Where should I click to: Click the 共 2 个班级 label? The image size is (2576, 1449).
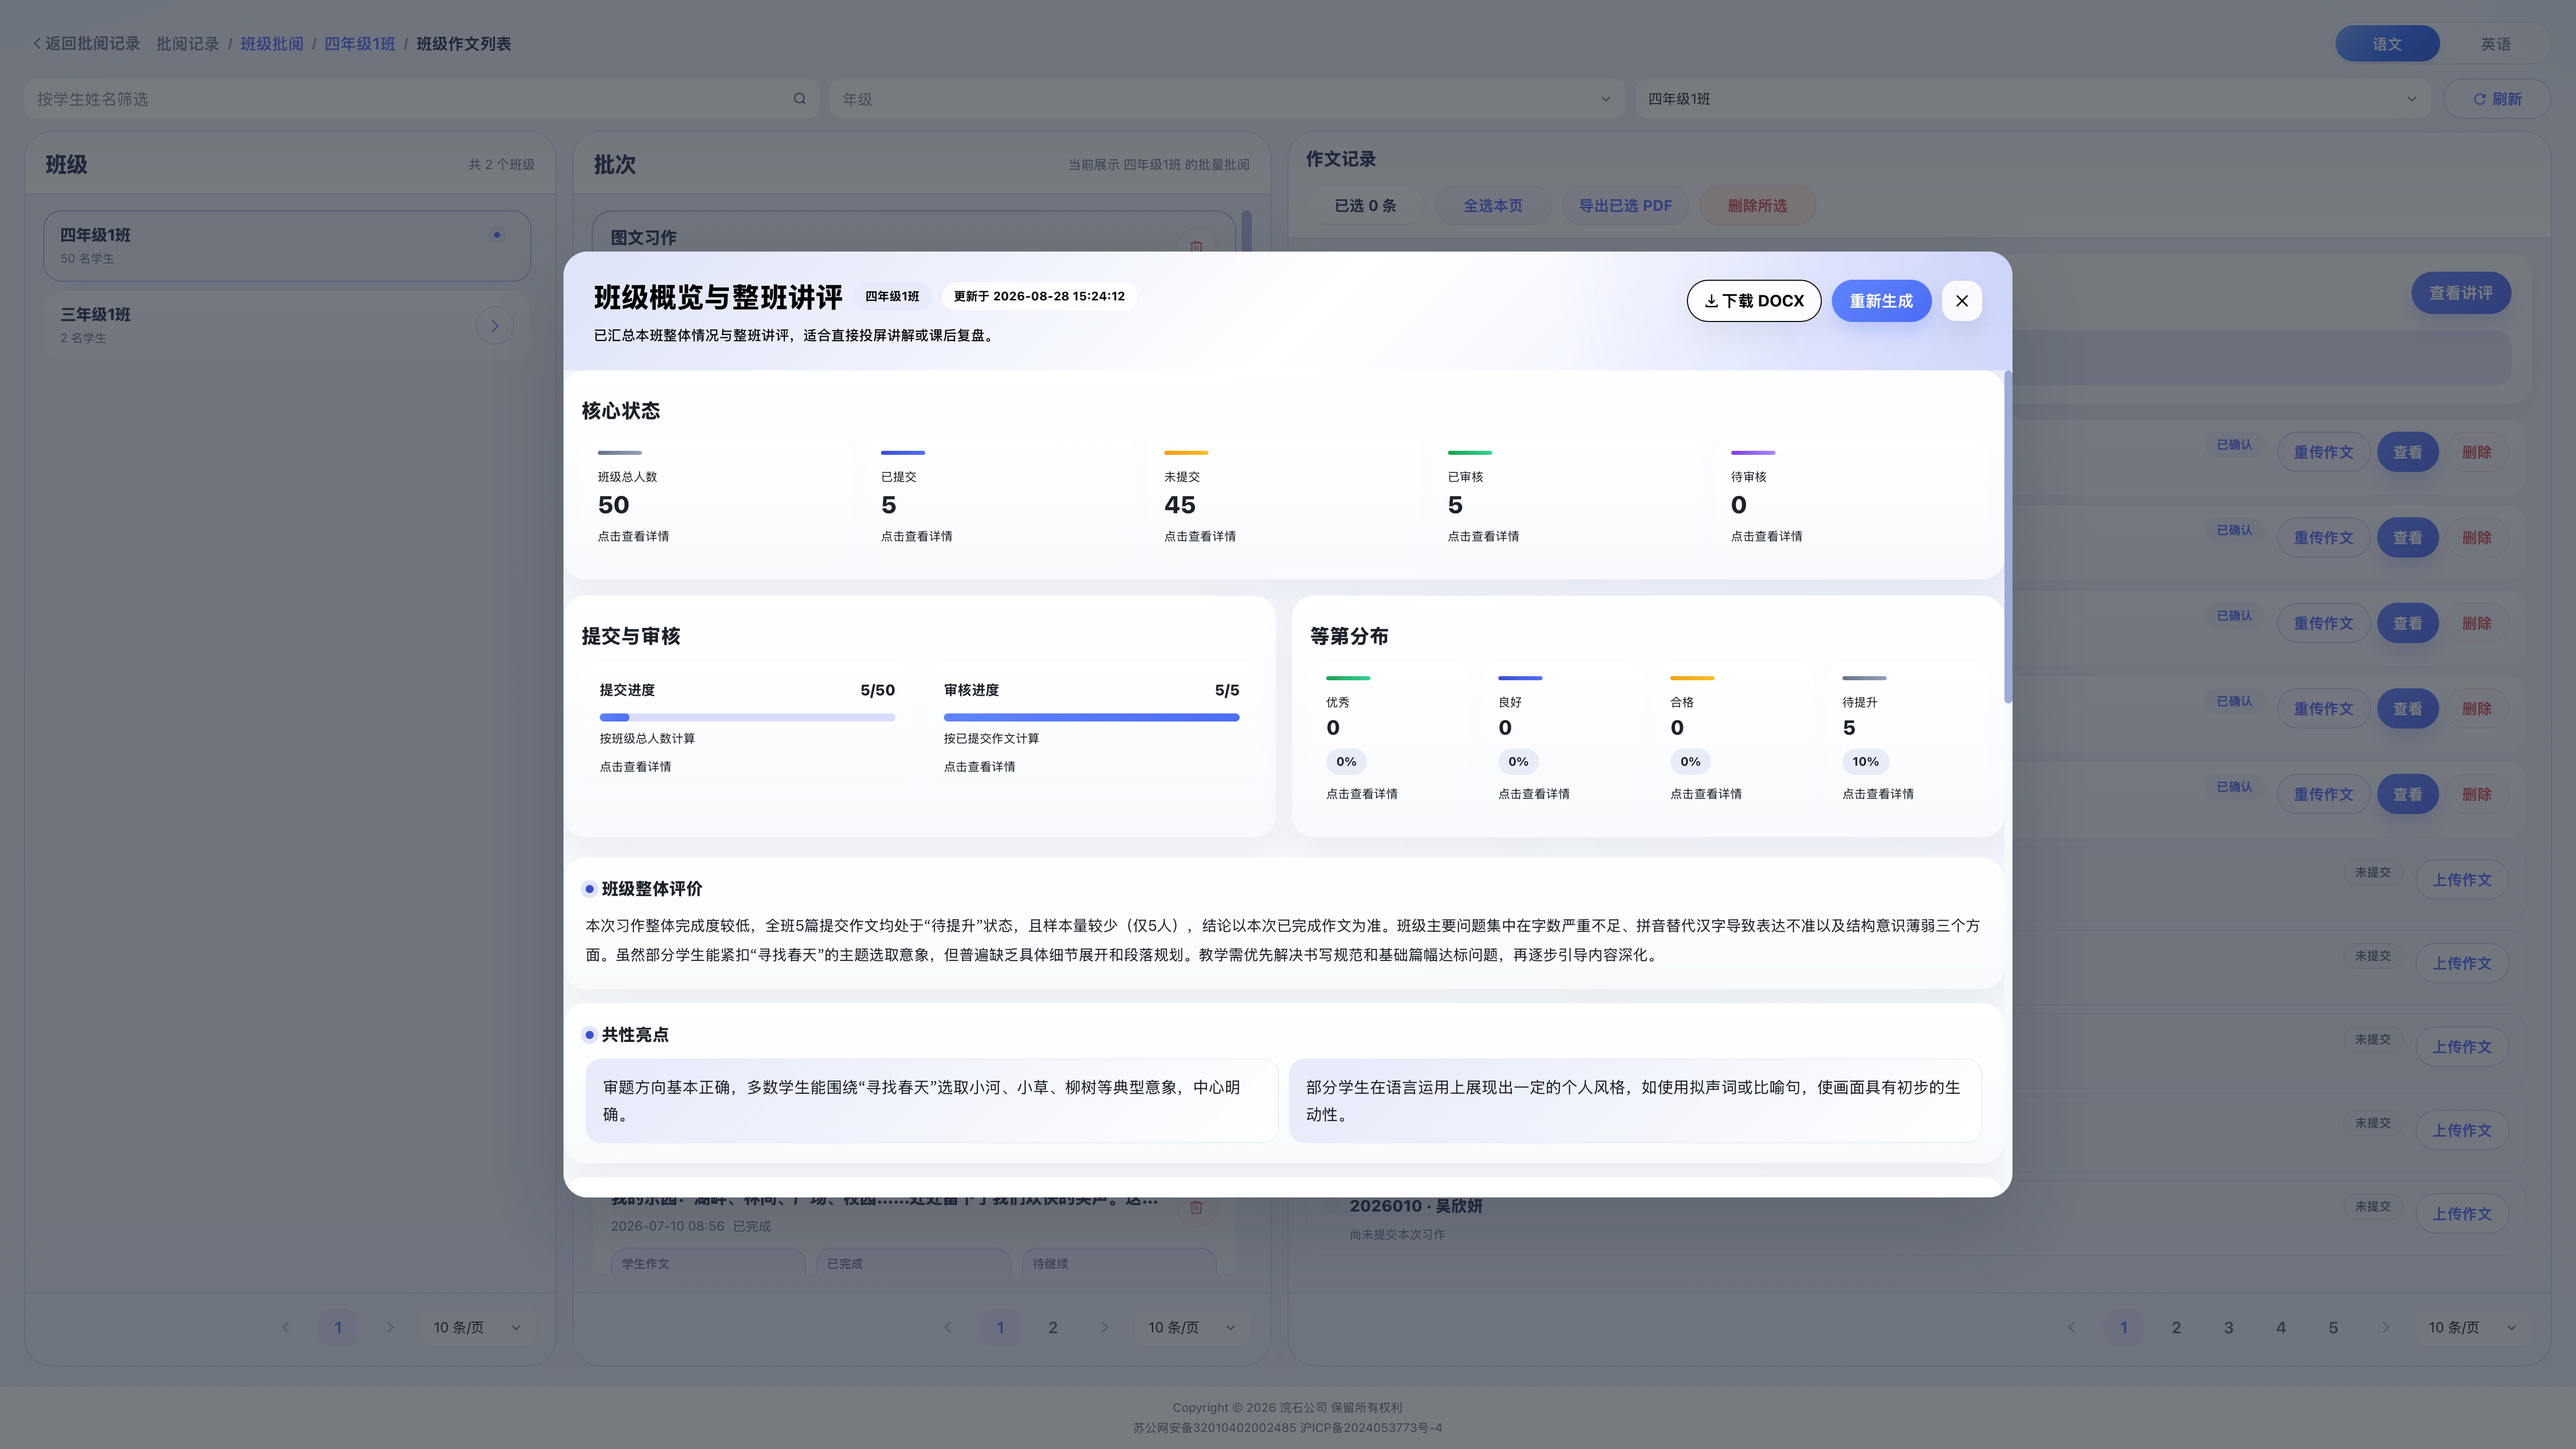pyautogui.click(x=502, y=165)
